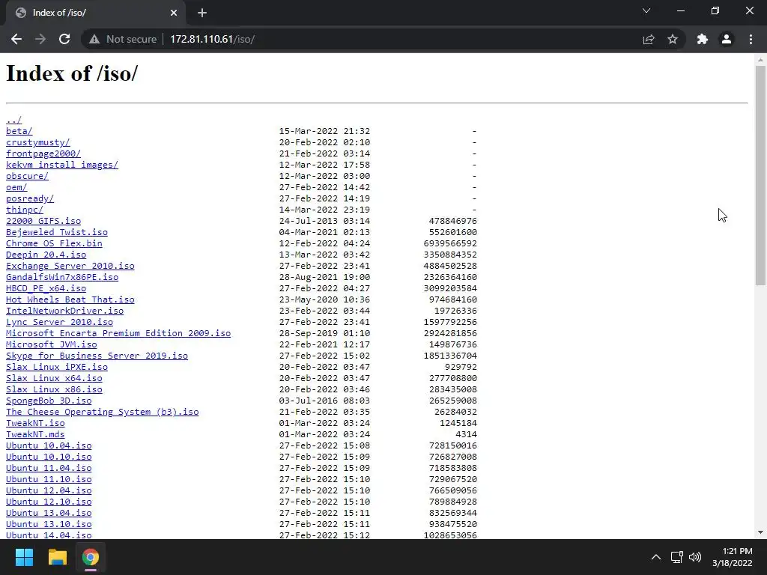The width and height of the screenshot is (767, 575).
Task: Open the posready/ folder link
Action: point(30,198)
